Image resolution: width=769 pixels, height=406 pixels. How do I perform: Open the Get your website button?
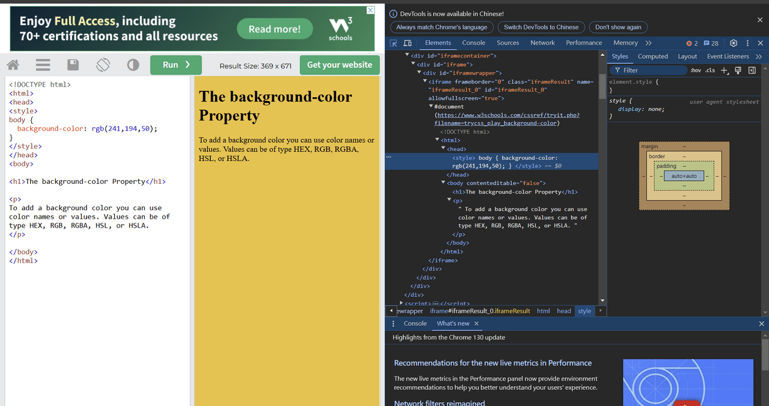340,65
